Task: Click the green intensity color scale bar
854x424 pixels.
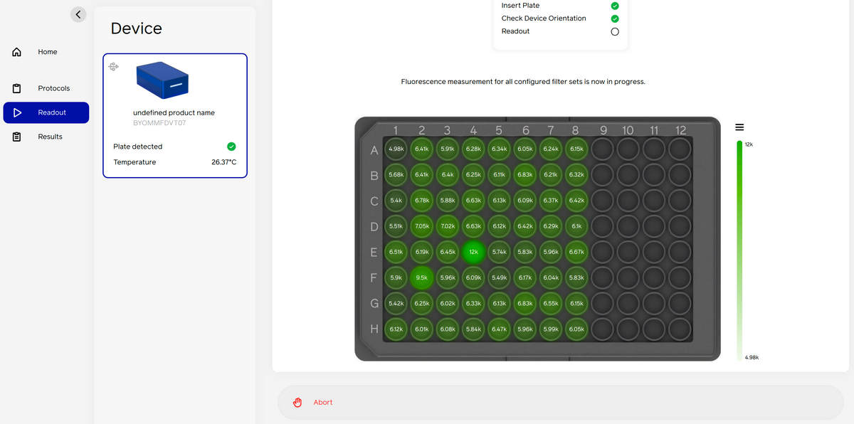Action: point(739,251)
